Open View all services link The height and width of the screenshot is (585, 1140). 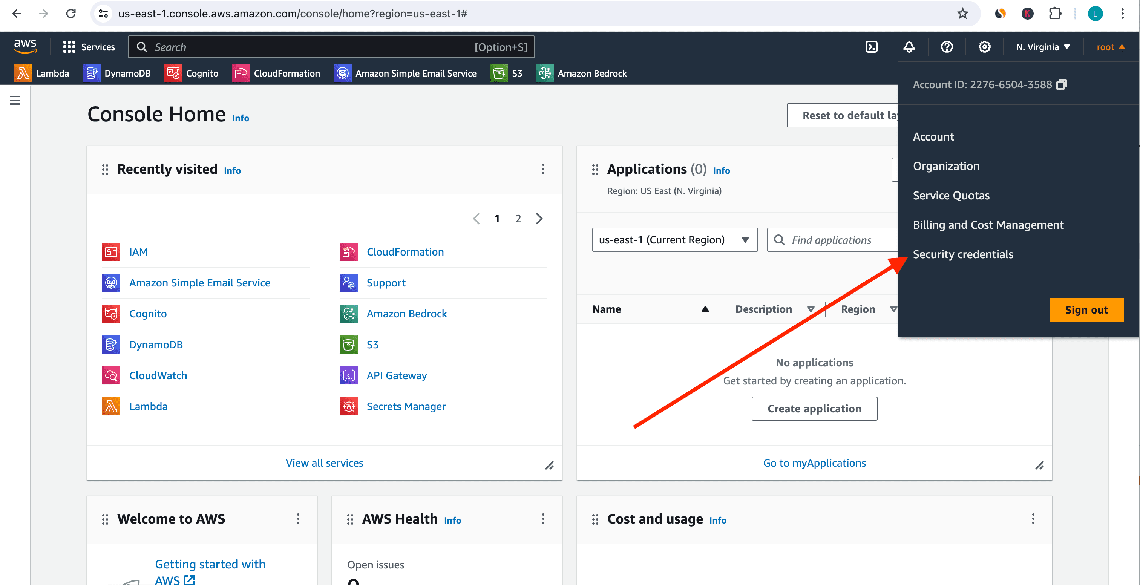pos(324,463)
